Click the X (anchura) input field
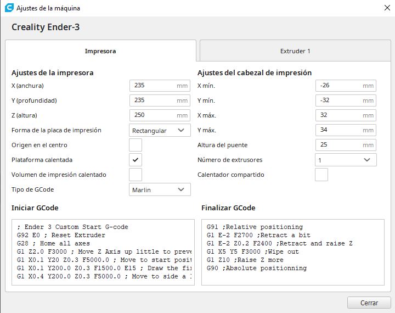395x313 pixels. click(x=153, y=86)
